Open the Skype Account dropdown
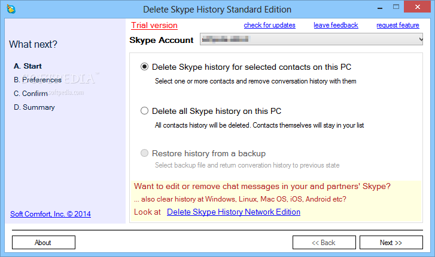Screen dimensions: 435x257 pyautogui.click(x=311, y=39)
